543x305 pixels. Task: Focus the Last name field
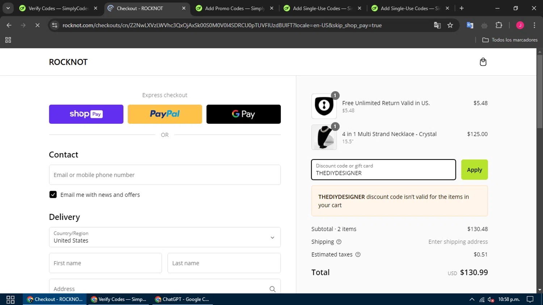click(x=224, y=263)
